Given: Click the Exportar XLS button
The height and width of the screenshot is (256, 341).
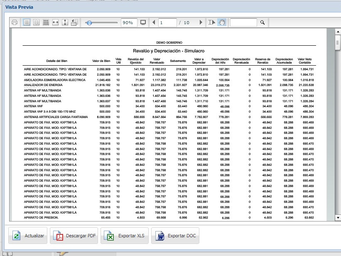Looking at the screenshot, I should coord(124,236).
